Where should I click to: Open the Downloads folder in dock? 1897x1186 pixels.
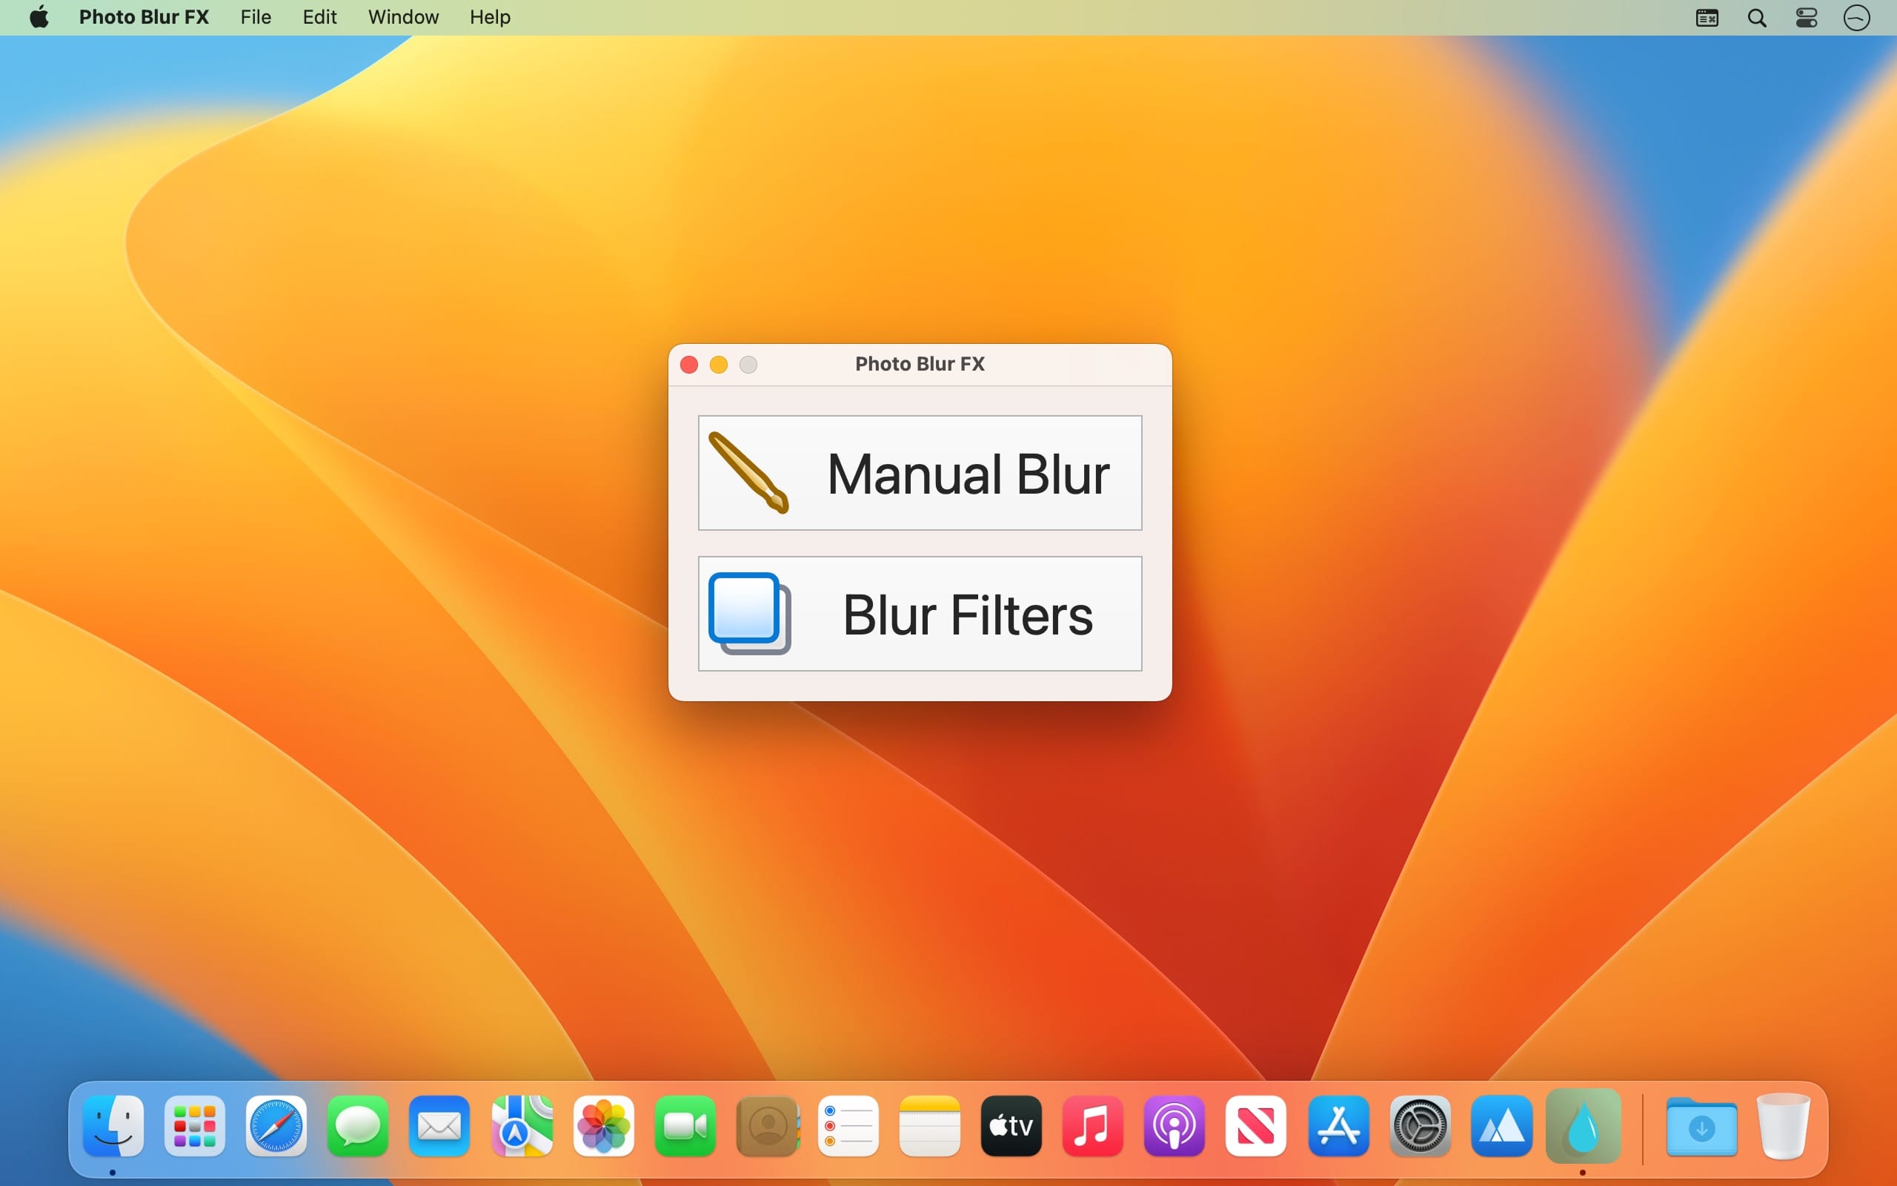(x=1701, y=1127)
